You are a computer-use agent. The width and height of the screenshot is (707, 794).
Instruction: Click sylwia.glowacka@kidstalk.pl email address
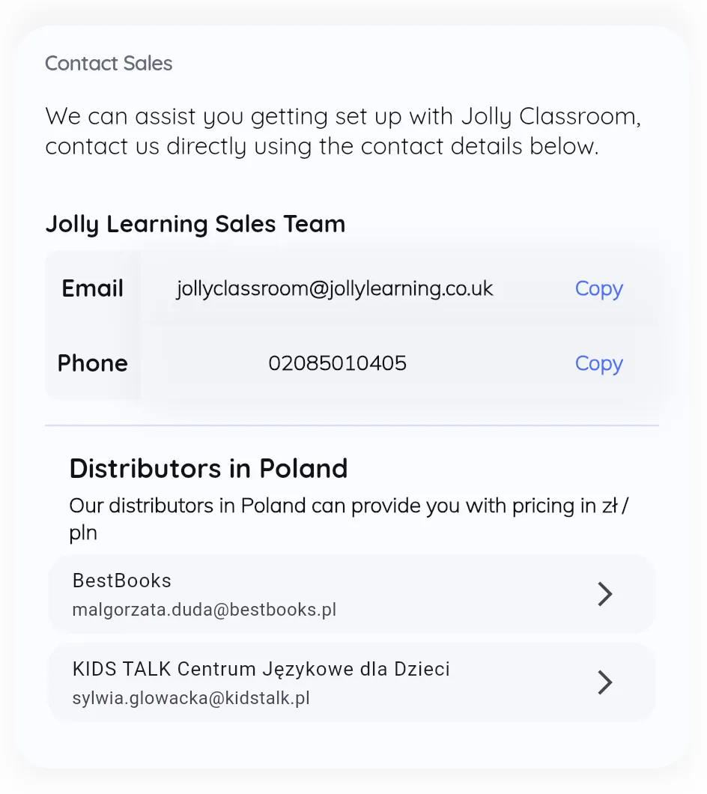pyautogui.click(x=191, y=698)
